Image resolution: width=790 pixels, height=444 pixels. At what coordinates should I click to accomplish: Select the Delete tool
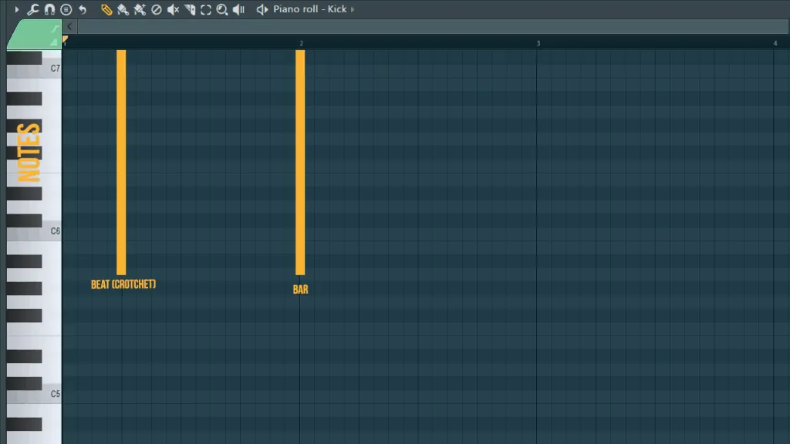pos(156,9)
